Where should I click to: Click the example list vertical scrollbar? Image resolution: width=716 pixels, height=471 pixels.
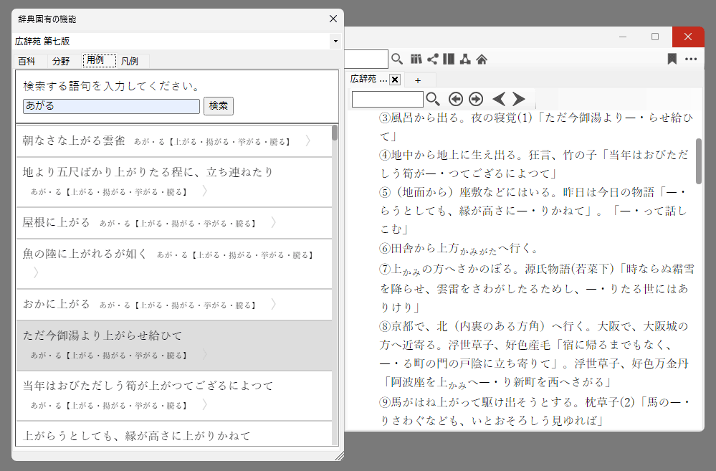335,287
